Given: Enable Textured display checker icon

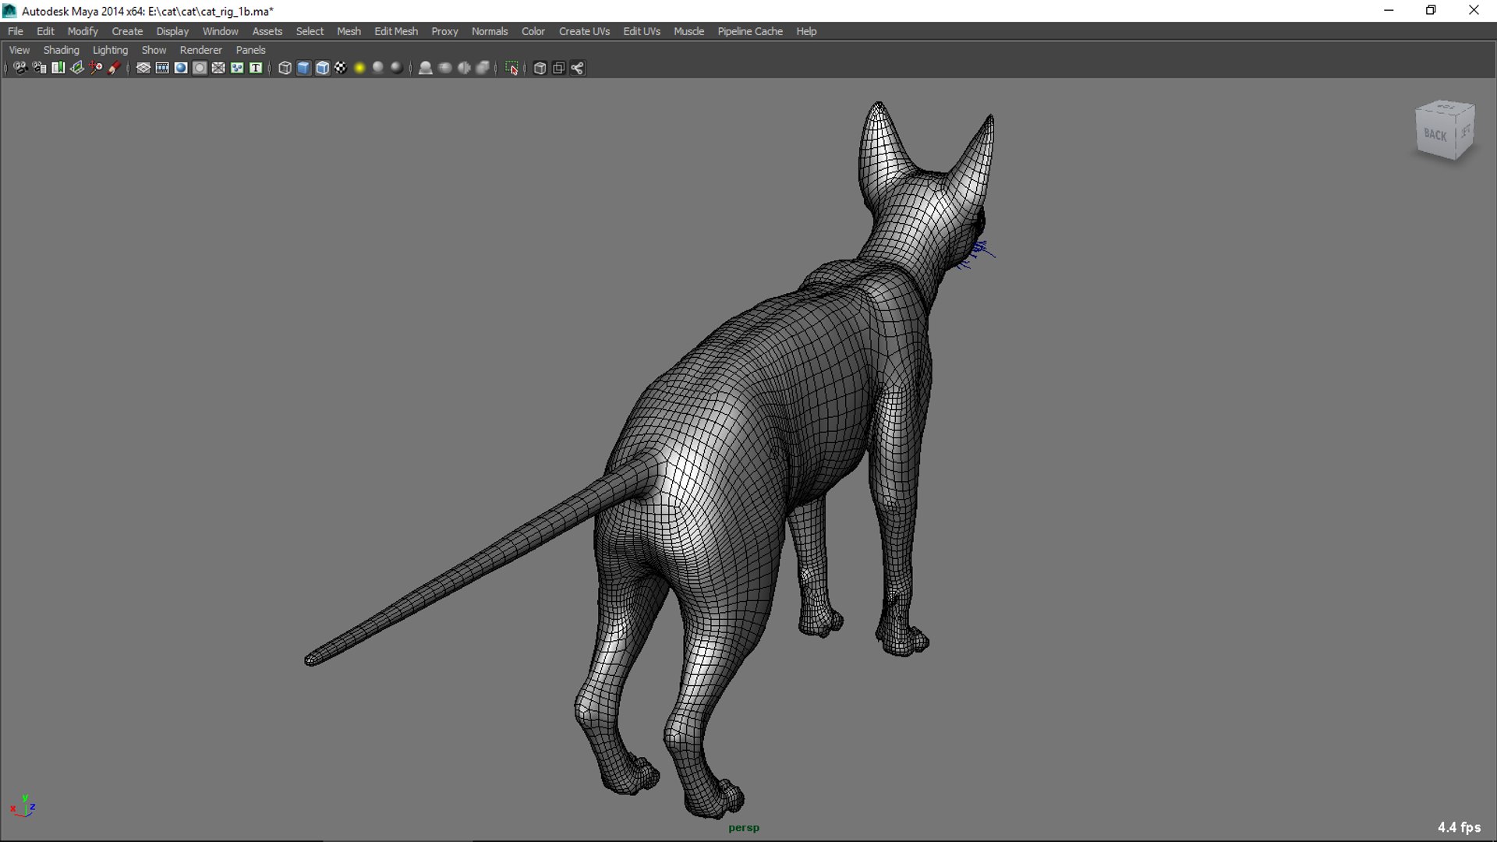Looking at the screenshot, I should (x=341, y=68).
